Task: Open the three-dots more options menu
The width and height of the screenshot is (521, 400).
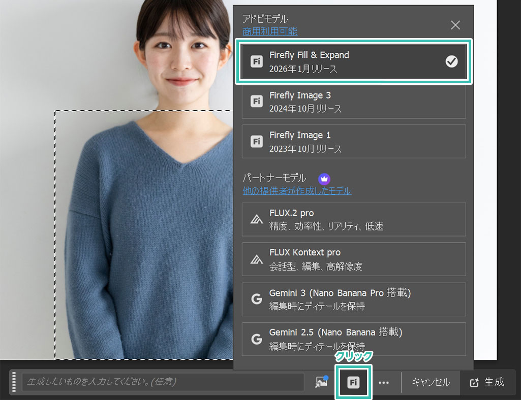Action: point(383,383)
